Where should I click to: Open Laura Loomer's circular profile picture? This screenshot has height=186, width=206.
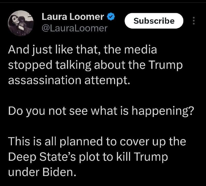[x=21, y=23]
